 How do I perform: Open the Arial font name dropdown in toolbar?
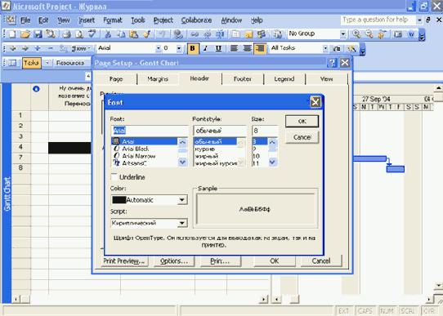tap(159, 48)
